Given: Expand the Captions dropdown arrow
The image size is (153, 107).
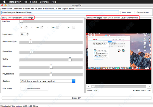Looking at the screenshot, I should pos(74,81).
